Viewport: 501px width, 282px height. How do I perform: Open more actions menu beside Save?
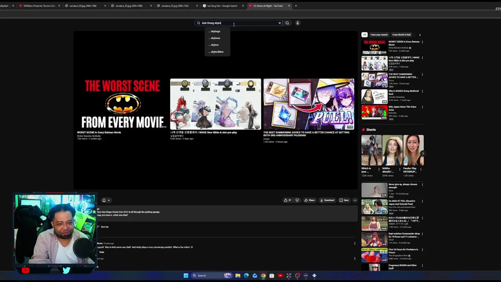click(355, 200)
